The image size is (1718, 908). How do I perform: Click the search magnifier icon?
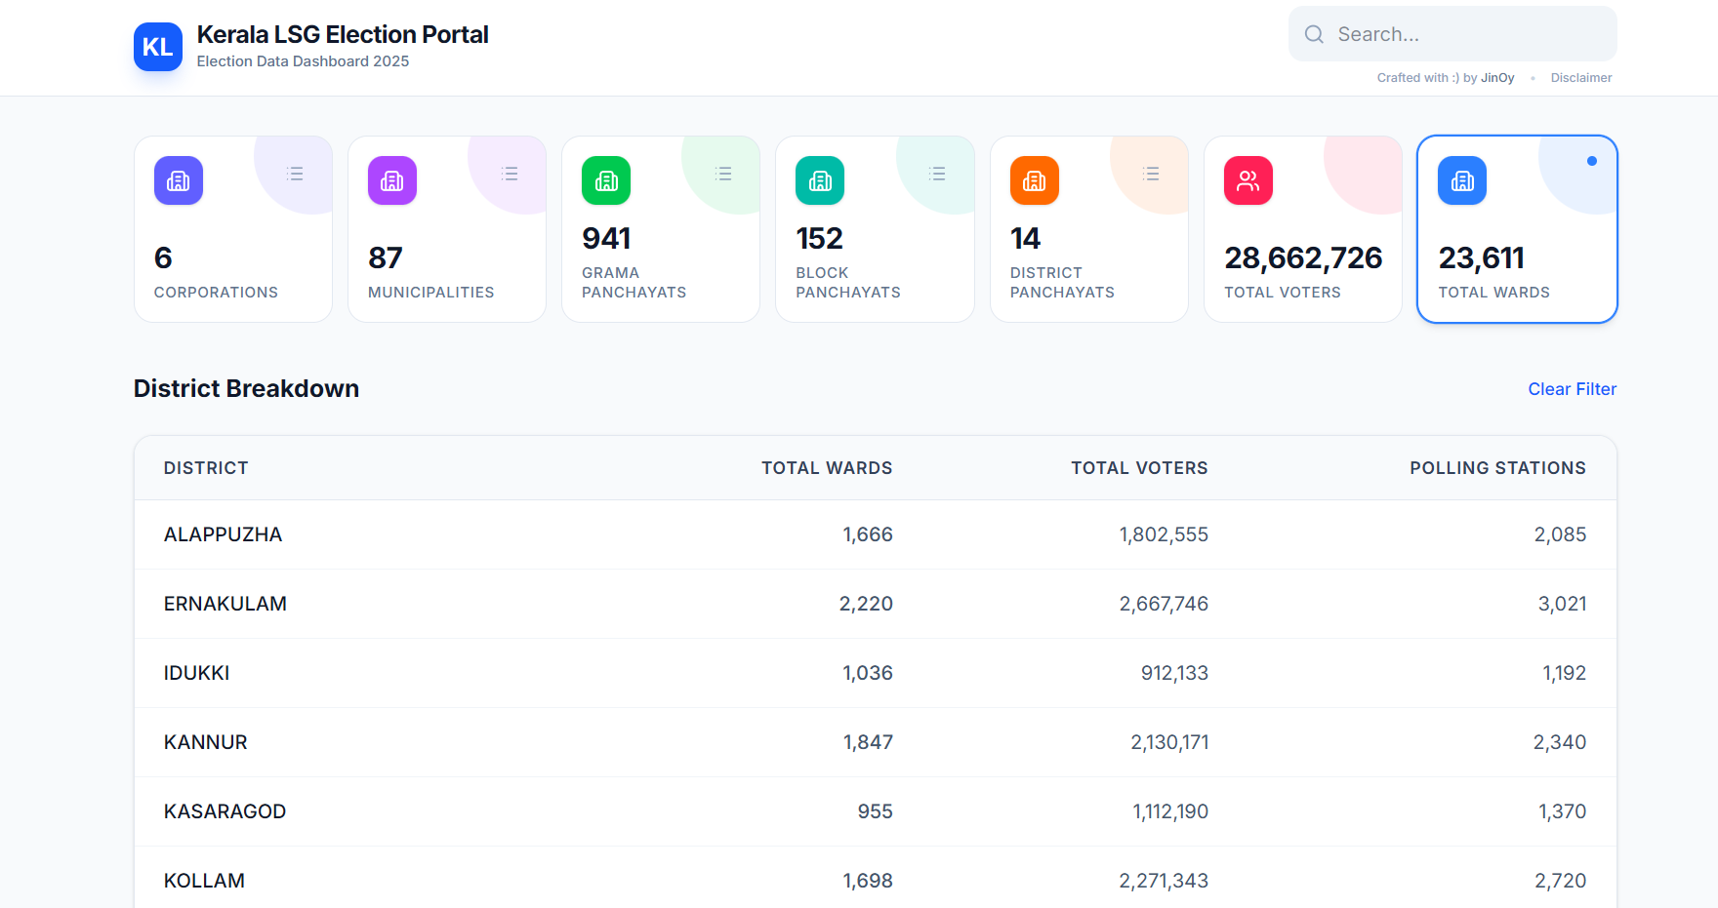click(1315, 34)
